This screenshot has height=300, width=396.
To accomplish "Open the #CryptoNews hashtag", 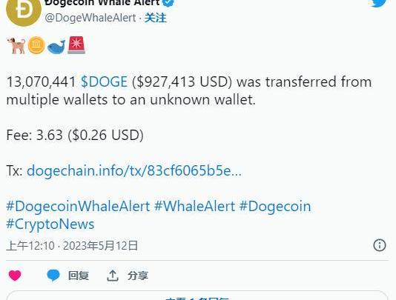I will coord(50,224).
